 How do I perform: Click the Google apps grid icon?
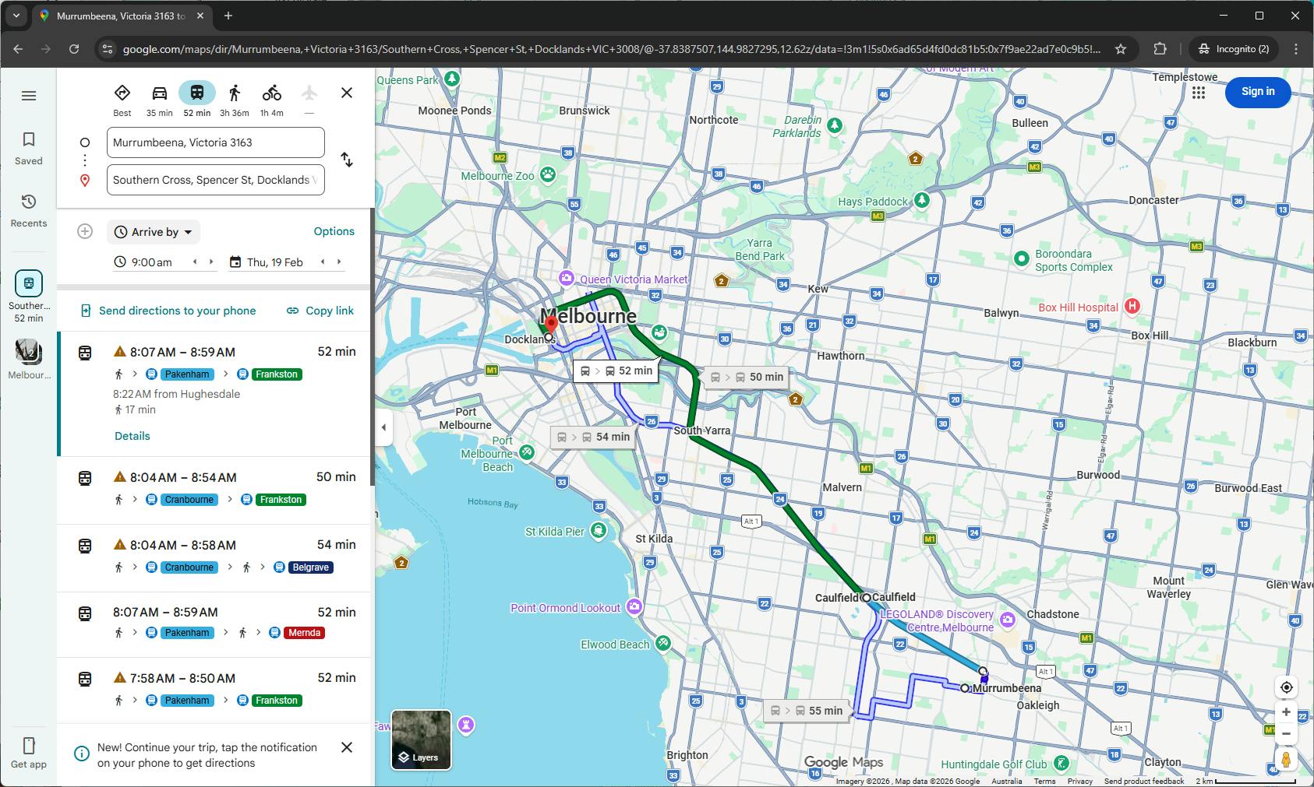[x=1199, y=93]
